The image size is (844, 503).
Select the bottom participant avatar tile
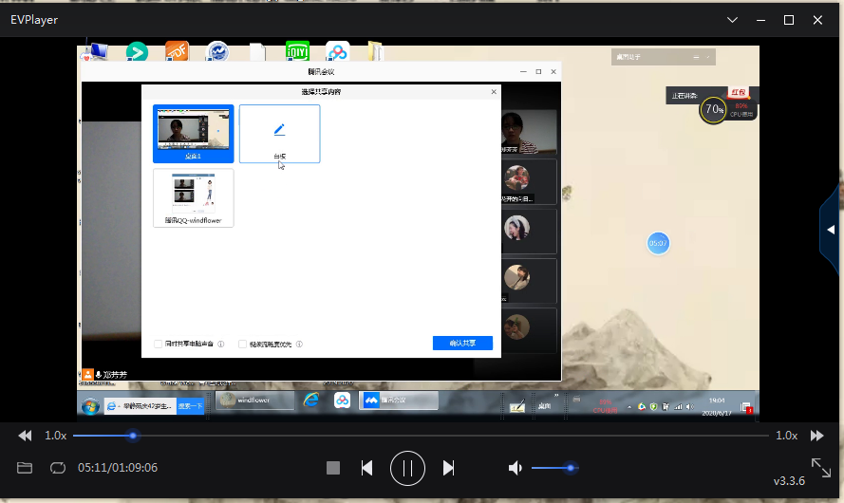(529, 329)
